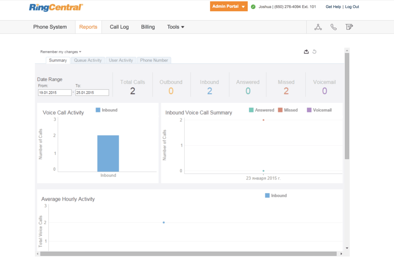
Task: Toggle the Voicemail legend series
Action: point(319,110)
